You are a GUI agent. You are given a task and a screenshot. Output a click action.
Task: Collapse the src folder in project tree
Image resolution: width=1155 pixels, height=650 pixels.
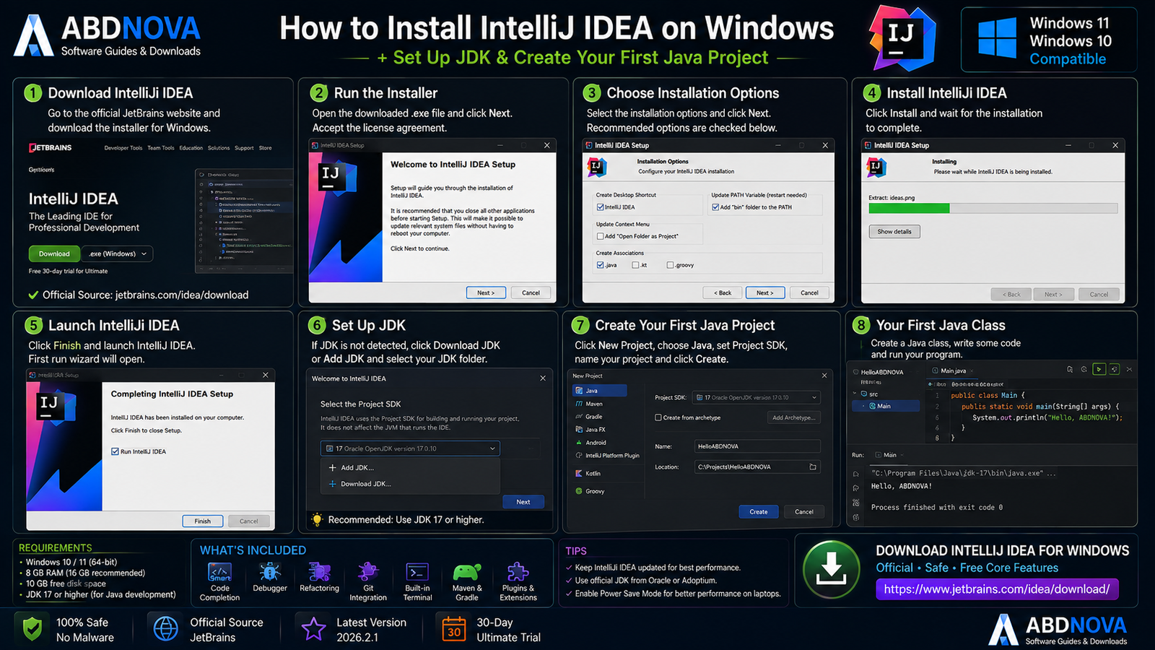click(x=855, y=394)
